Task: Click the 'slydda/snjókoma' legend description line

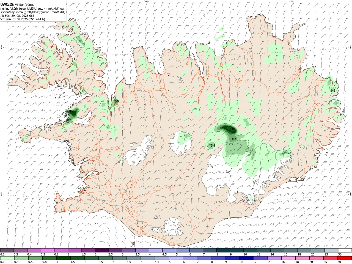Action: click(x=33, y=12)
